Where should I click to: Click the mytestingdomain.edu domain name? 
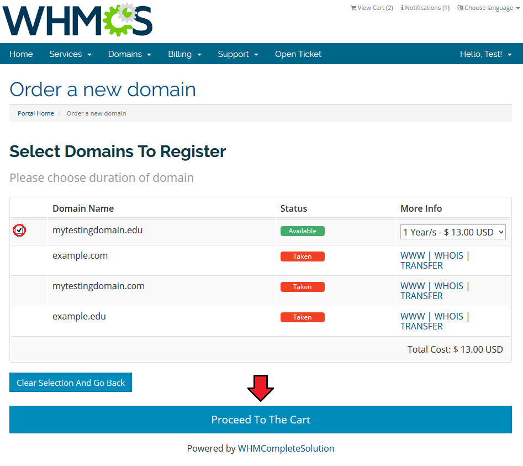(x=97, y=231)
